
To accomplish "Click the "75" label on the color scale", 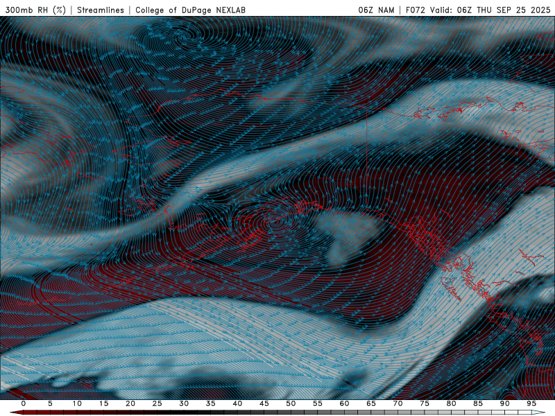I will 425,404.
